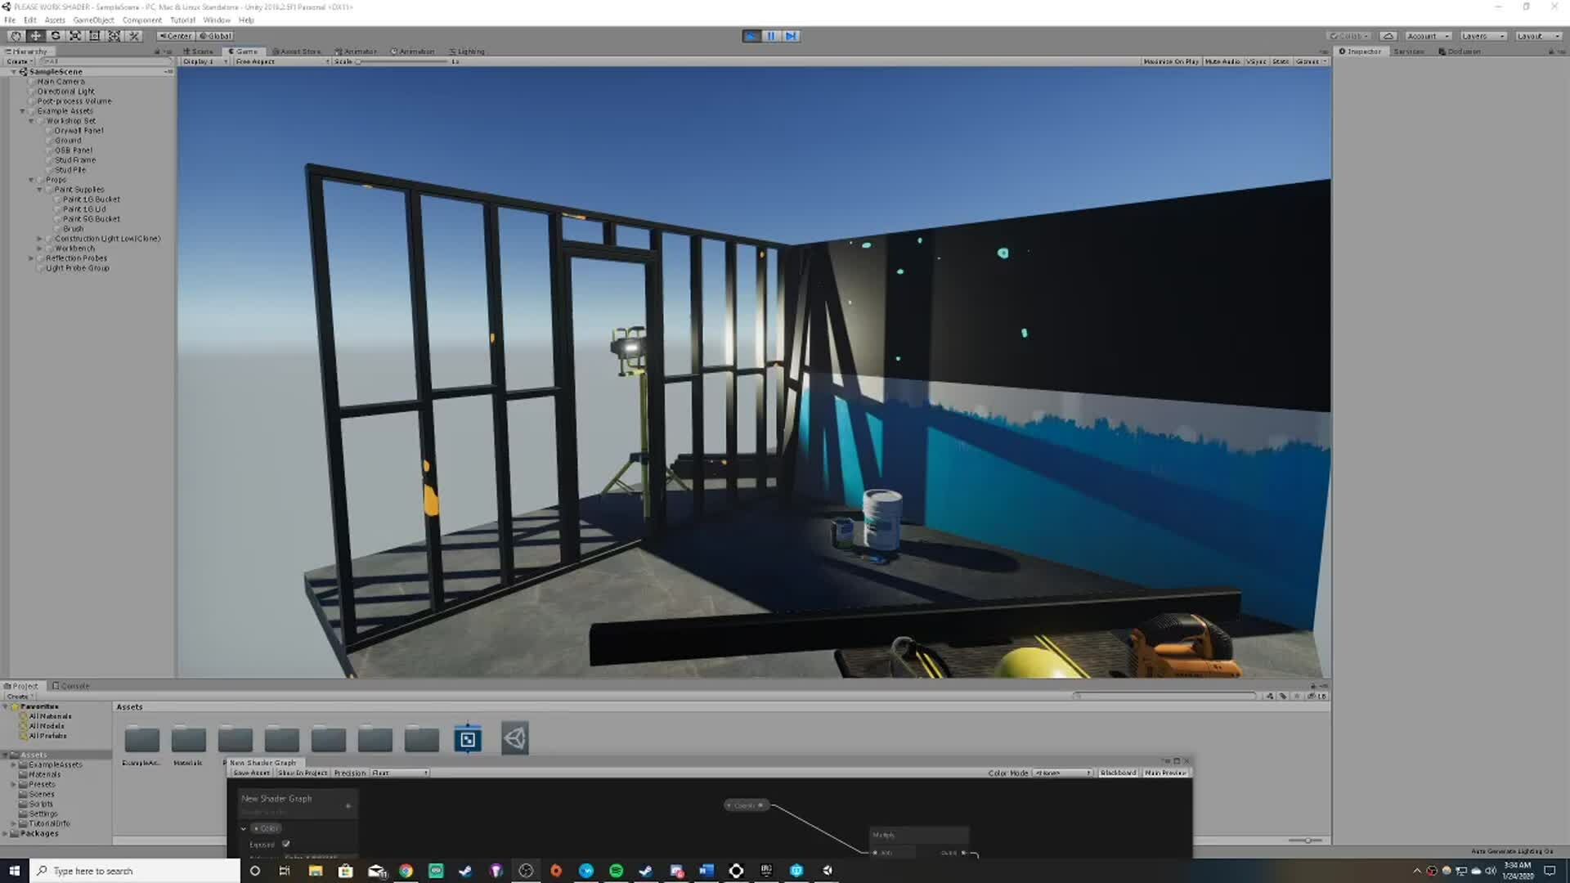This screenshot has width=1570, height=883.
Task: Open the cloud services icon
Action: point(1388,36)
